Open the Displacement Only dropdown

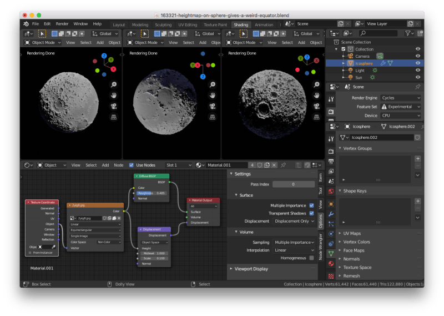293,221
